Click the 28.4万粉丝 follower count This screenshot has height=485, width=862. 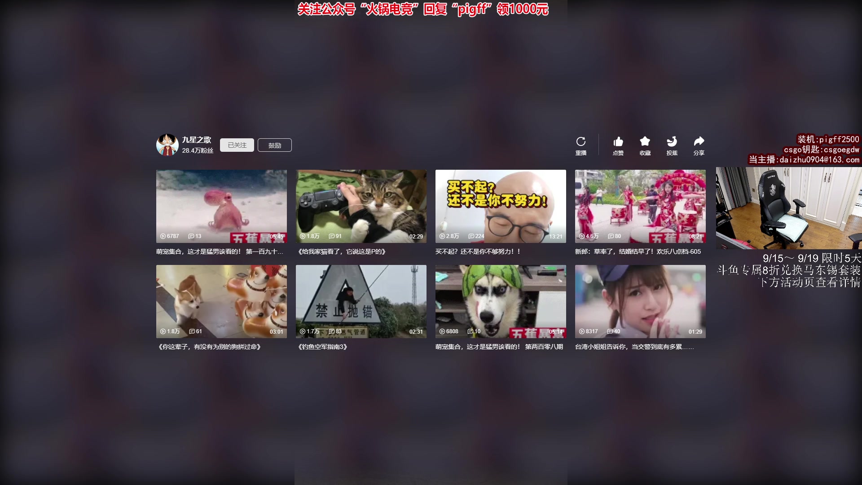point(198,151)
